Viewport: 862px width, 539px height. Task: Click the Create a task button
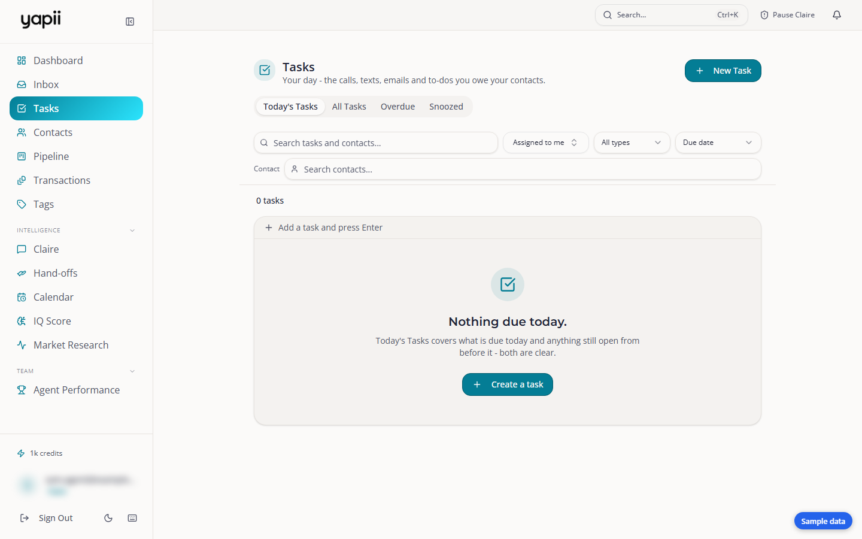pos(508,384)
